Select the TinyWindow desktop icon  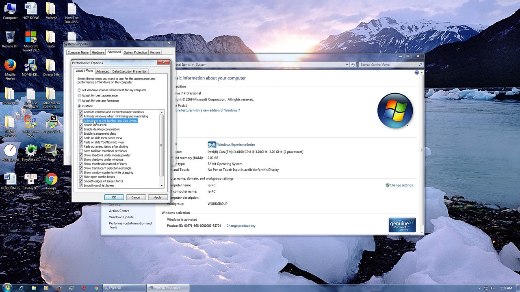click(31, 153)
